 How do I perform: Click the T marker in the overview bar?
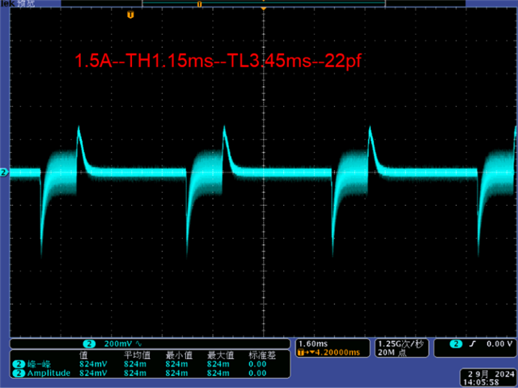click(x=199, y=4)
